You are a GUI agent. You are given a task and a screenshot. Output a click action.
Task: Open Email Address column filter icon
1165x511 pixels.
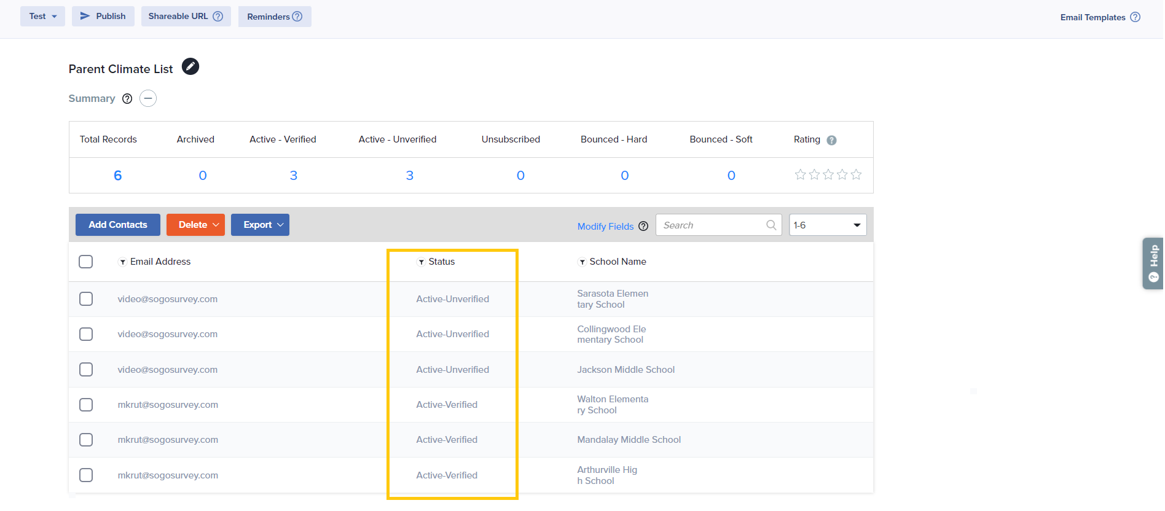pos(122,262)
